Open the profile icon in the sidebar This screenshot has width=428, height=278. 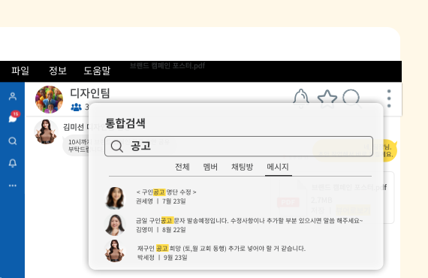[13, 96]
